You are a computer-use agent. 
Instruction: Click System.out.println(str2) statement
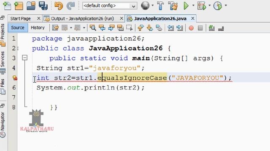pos(90,88)
